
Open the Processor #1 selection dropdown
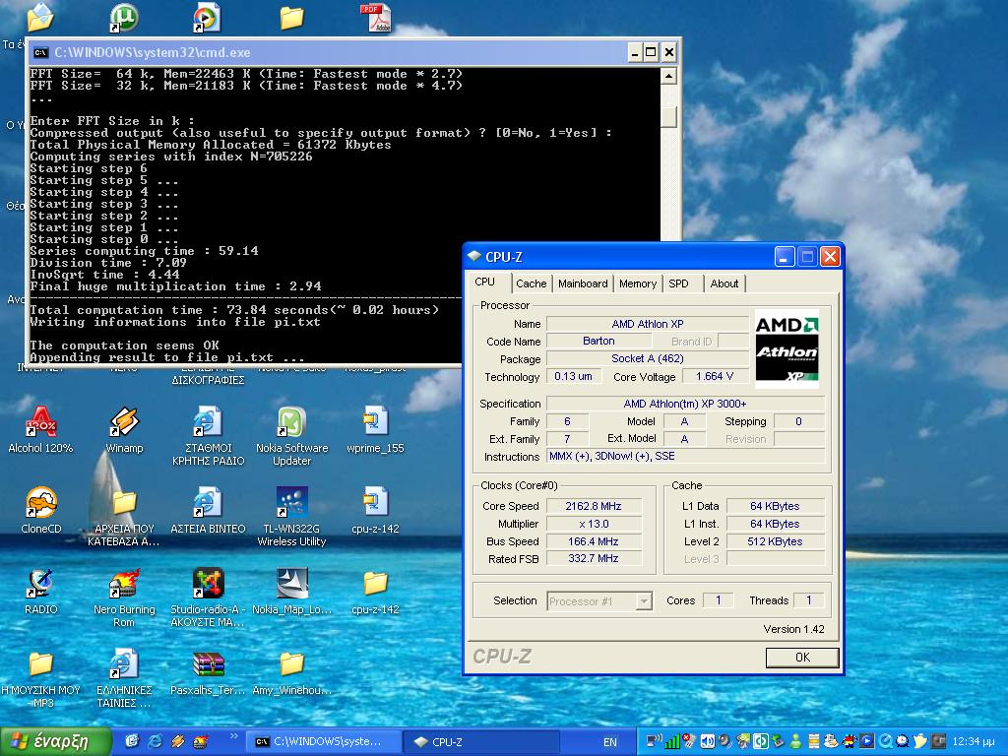[x=599, y=601]
